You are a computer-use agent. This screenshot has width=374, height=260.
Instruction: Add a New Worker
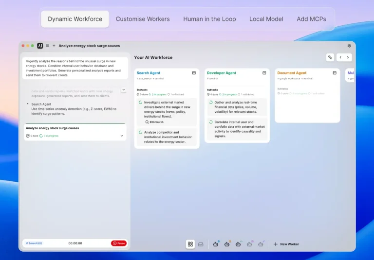tap(286, 244)
